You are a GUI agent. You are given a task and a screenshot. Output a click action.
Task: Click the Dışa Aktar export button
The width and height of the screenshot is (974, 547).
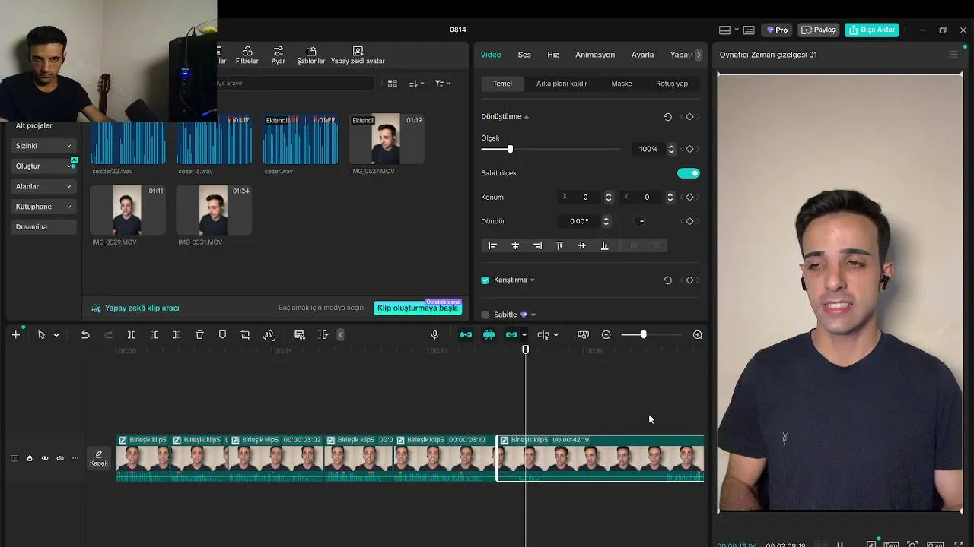coord(872,30)
